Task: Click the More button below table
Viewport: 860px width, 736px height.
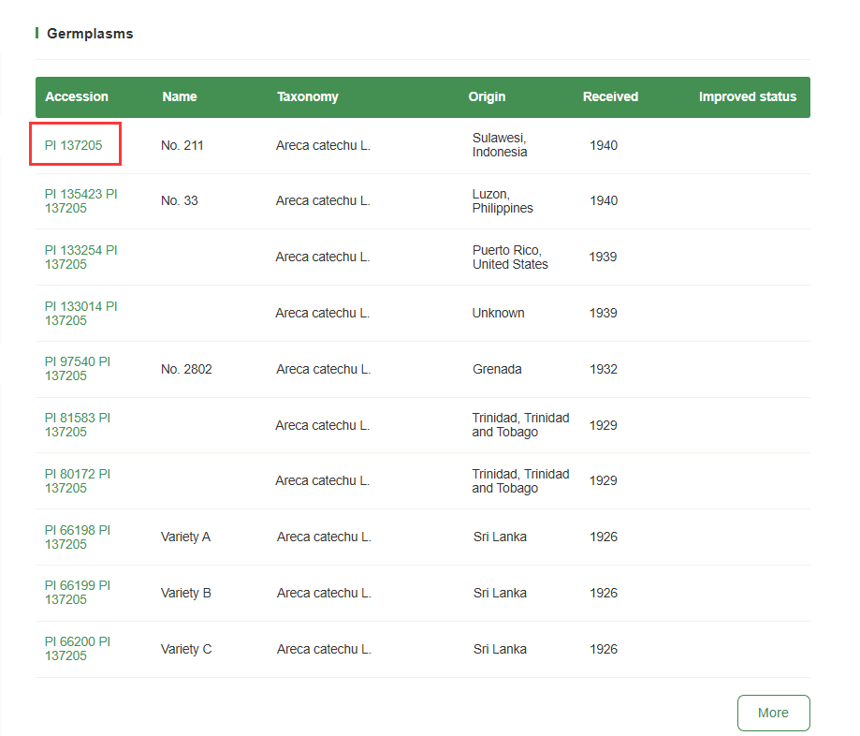Action: [x=773, y=713]
